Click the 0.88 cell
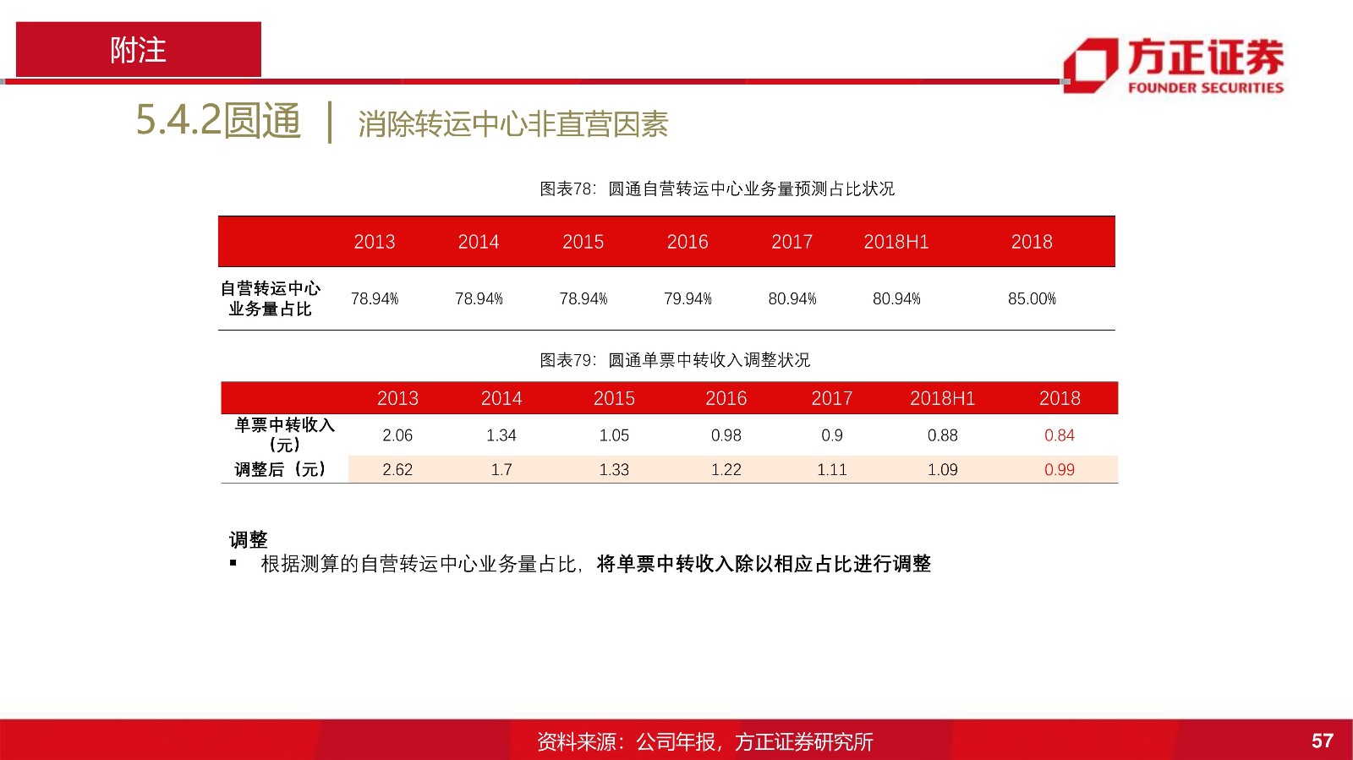Screen dimensions: 1353x760 [943, 435]
